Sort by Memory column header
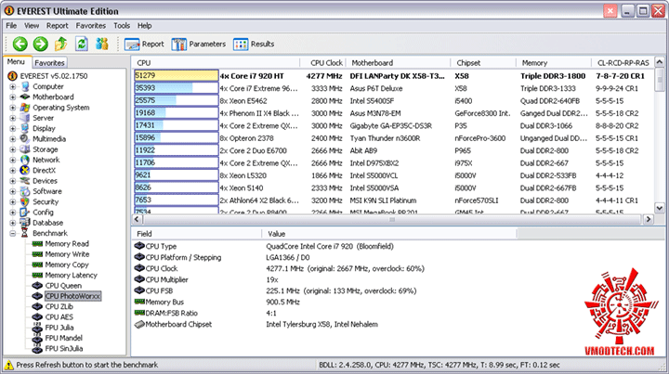Image resolution: width=669 pixels, height=374 pixels. tap(554, 62)
